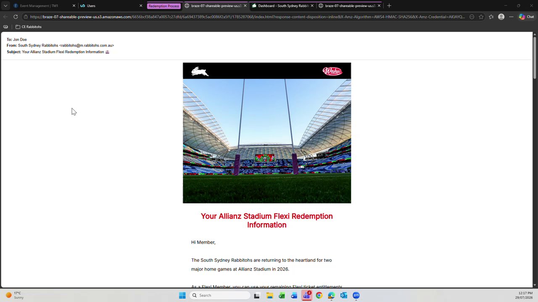The height and width of the screenshot is (302, 538).
Task: Click the Rabbitohs logo in email header
Action: click(x=200, y=71)
